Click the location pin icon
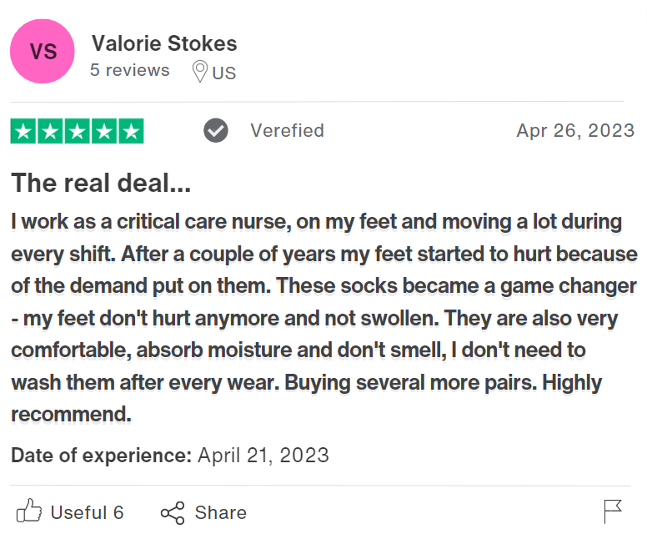The height and width of the screenshot is (539, 647). coord(199,72)
